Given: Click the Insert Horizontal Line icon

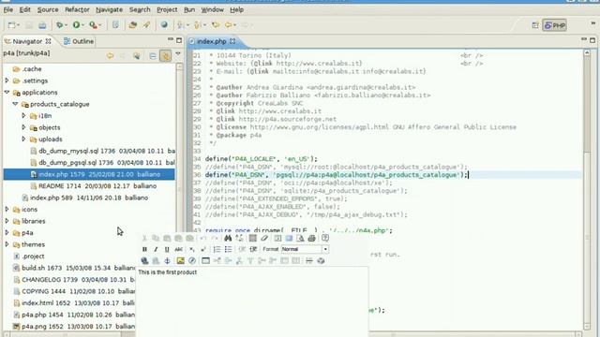Looking at the screenshot, I should tap(309, 260).
